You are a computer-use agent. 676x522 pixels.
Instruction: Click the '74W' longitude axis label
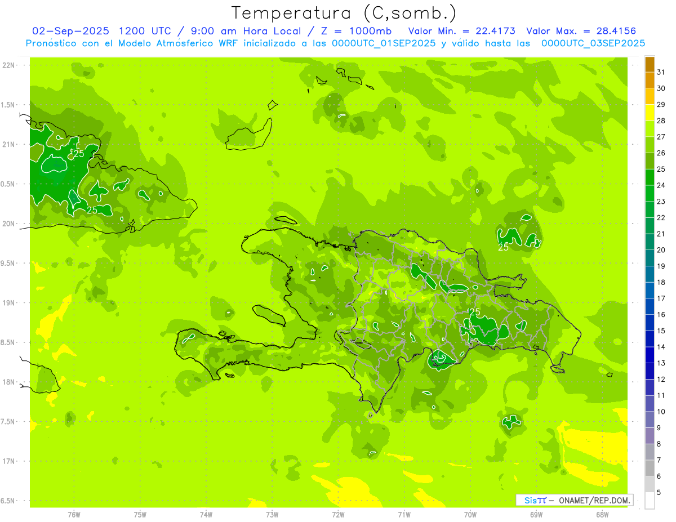[206, 514]
